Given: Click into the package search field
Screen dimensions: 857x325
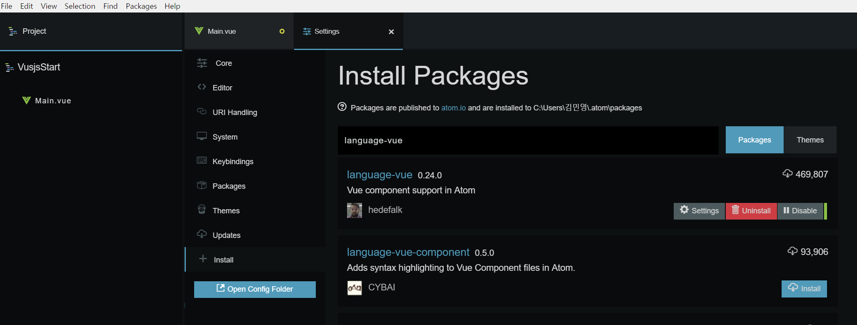Looking at the screenshot, I should tap(528, 140).
